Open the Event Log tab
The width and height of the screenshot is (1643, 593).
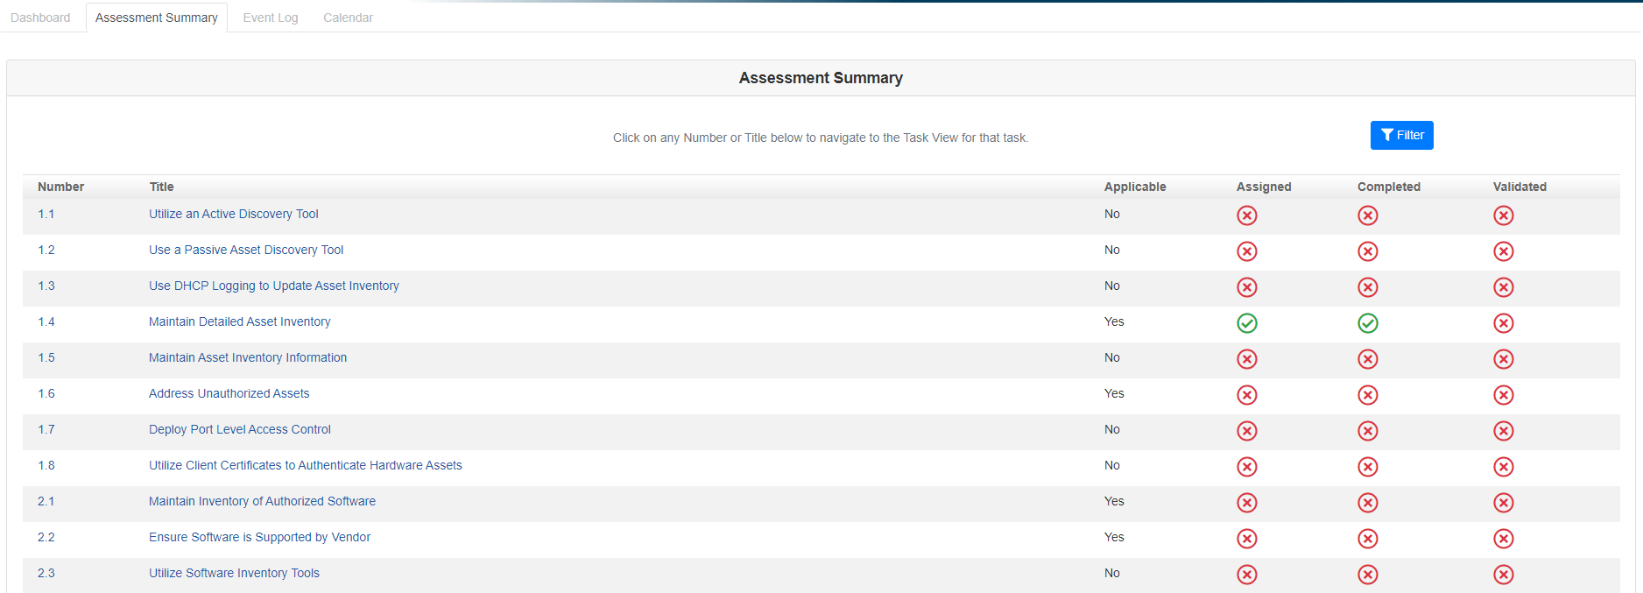pyautogui.click(x=270, y=18)
